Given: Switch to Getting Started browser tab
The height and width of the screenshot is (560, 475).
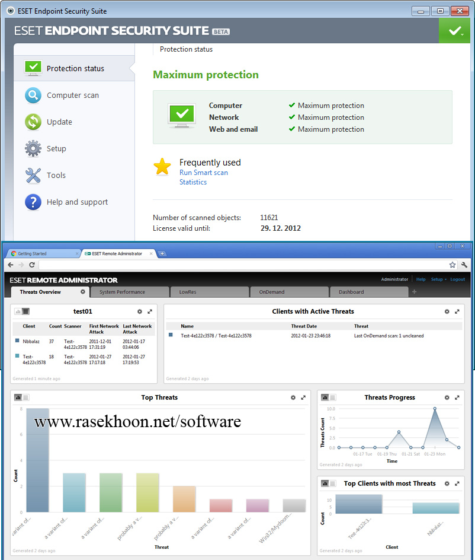Looking at the screenshot, I should [x=43, y=253].
